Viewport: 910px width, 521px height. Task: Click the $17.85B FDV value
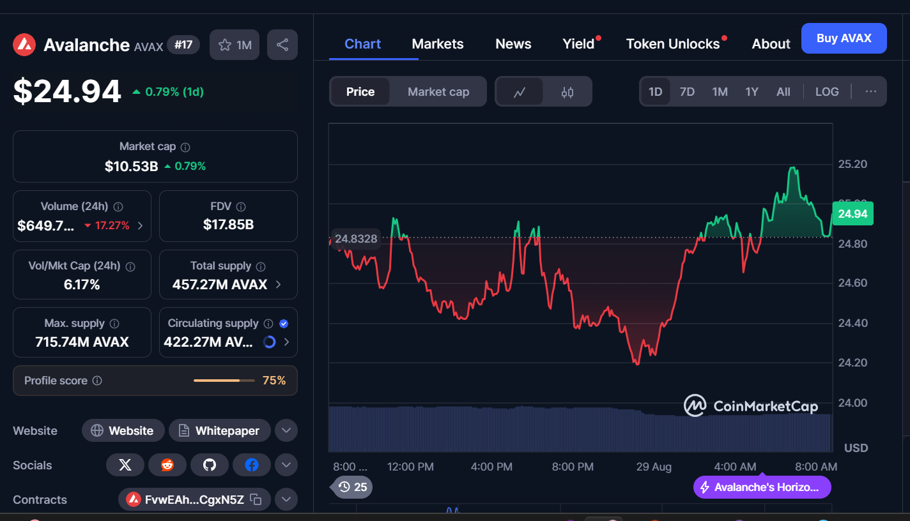pyautogui.click(x=228, y=225)
